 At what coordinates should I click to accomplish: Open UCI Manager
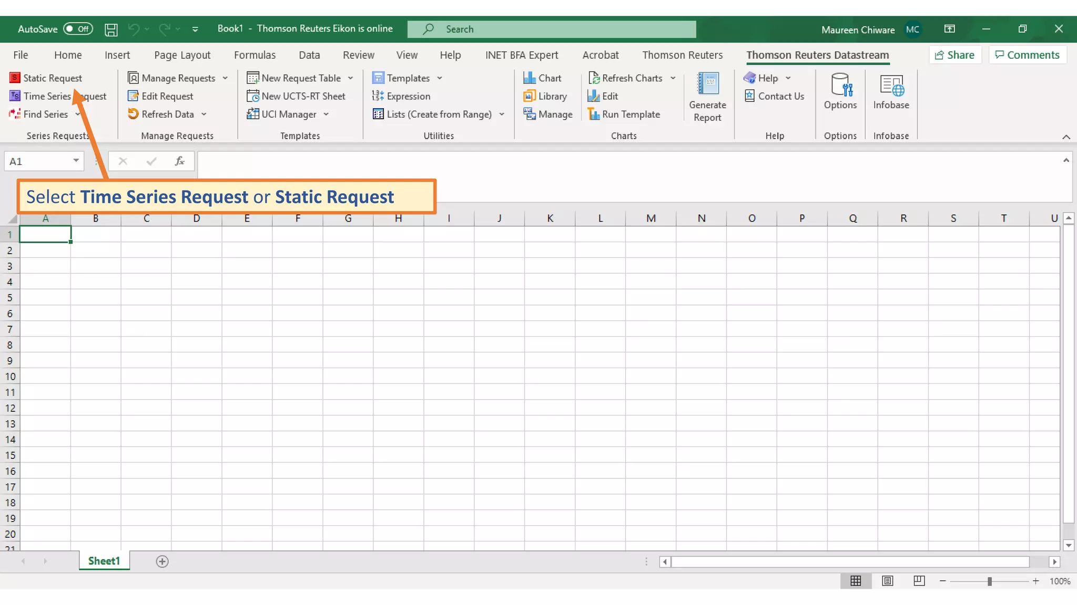click(x=282, y=114)
